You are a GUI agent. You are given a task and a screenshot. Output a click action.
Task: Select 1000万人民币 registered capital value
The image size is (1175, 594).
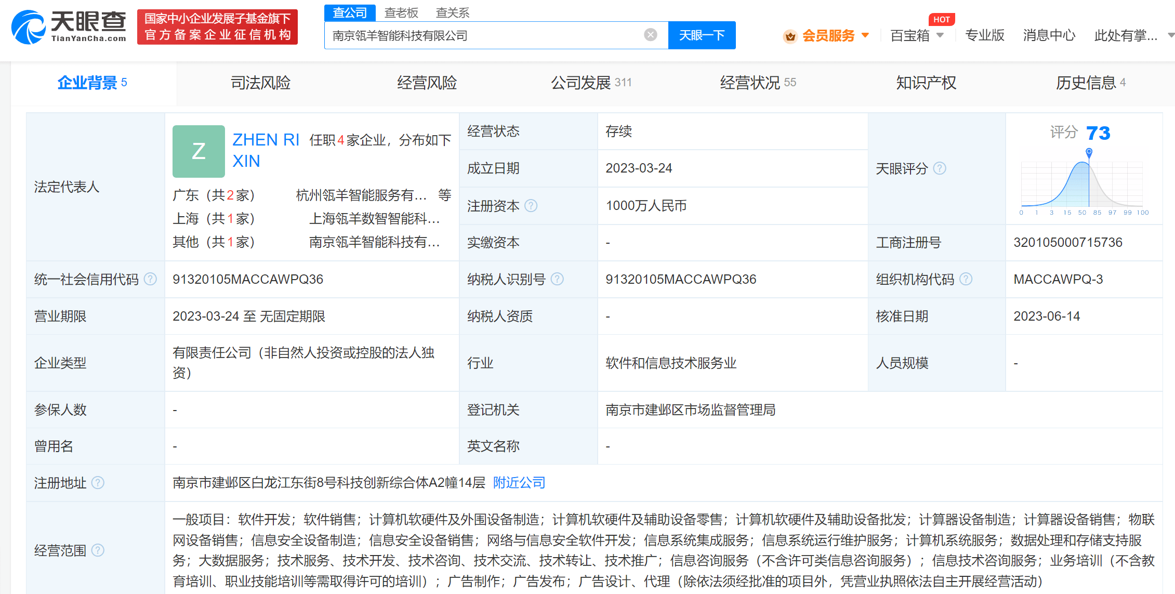pyautogui.click(x=646, y=206)
